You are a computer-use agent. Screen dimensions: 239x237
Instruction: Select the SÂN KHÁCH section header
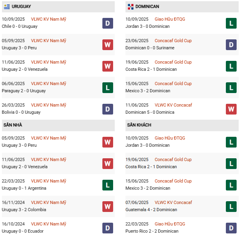point(139,125)
